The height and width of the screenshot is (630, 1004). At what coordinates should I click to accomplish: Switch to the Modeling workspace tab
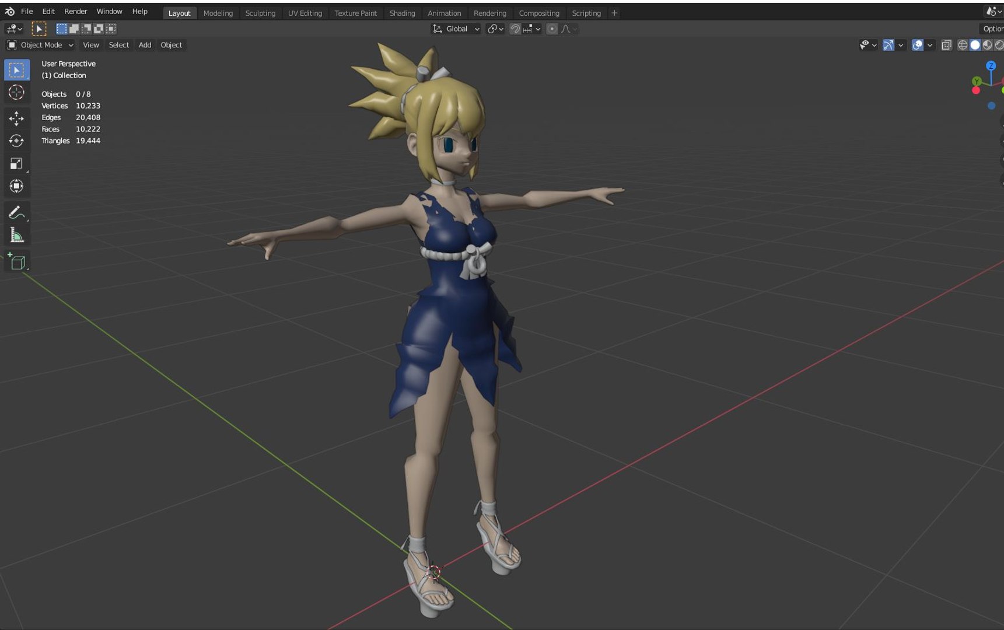coord(218,13)
